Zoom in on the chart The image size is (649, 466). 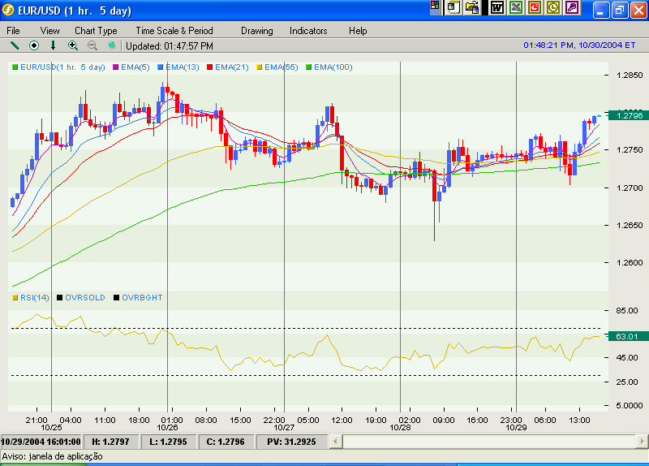coord(73,45)
